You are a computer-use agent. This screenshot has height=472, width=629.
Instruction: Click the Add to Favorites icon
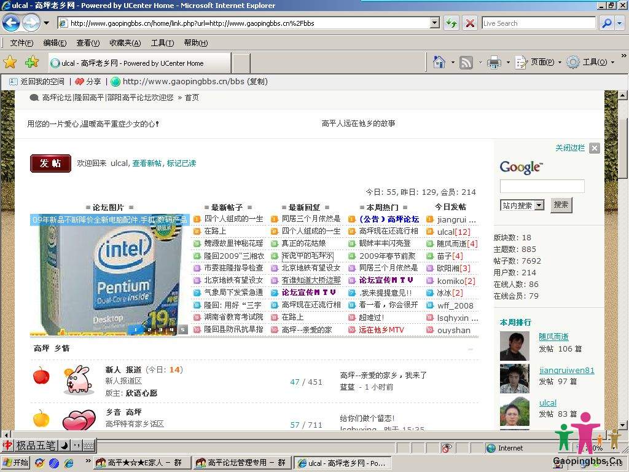coord(31,62)
